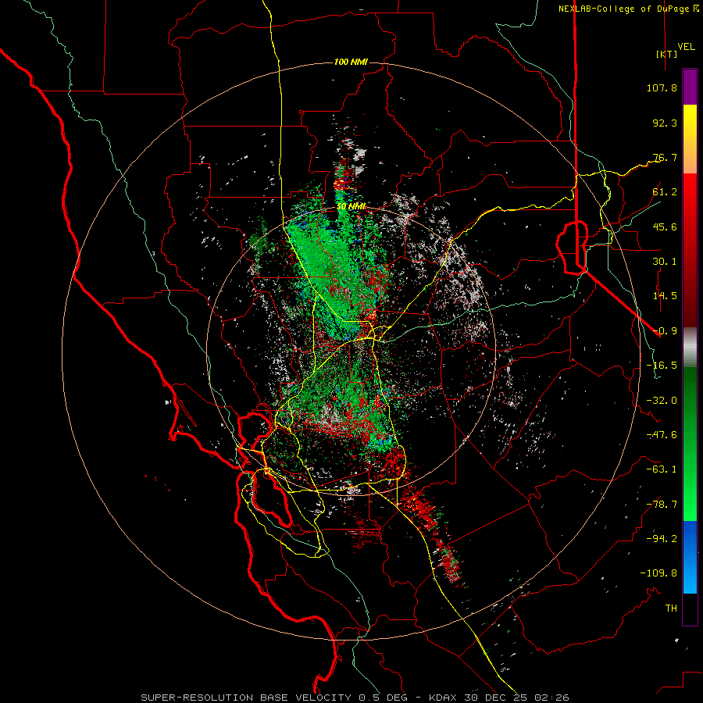
Task: Select the 30.1 velocity scale value
Action: [665, 262]
